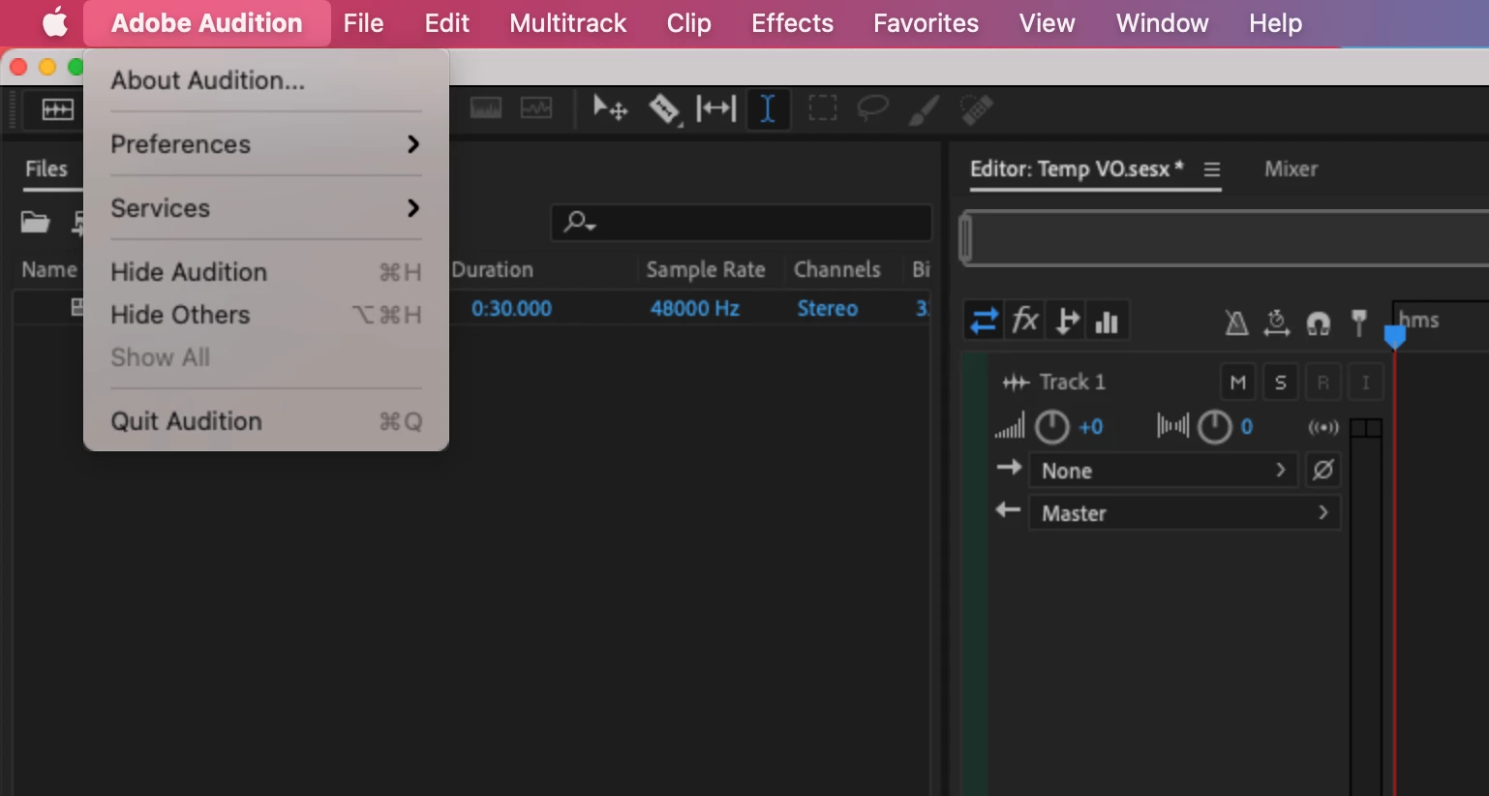Toggle Monitor Input on Track 1

[1366, 383]
